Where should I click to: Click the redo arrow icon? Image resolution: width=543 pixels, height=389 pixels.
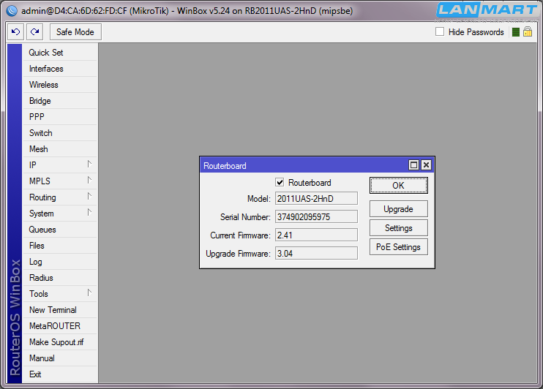click(34, 32)
